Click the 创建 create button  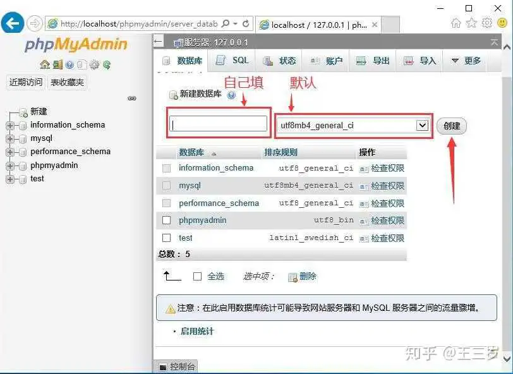click(x=452, y=126)
